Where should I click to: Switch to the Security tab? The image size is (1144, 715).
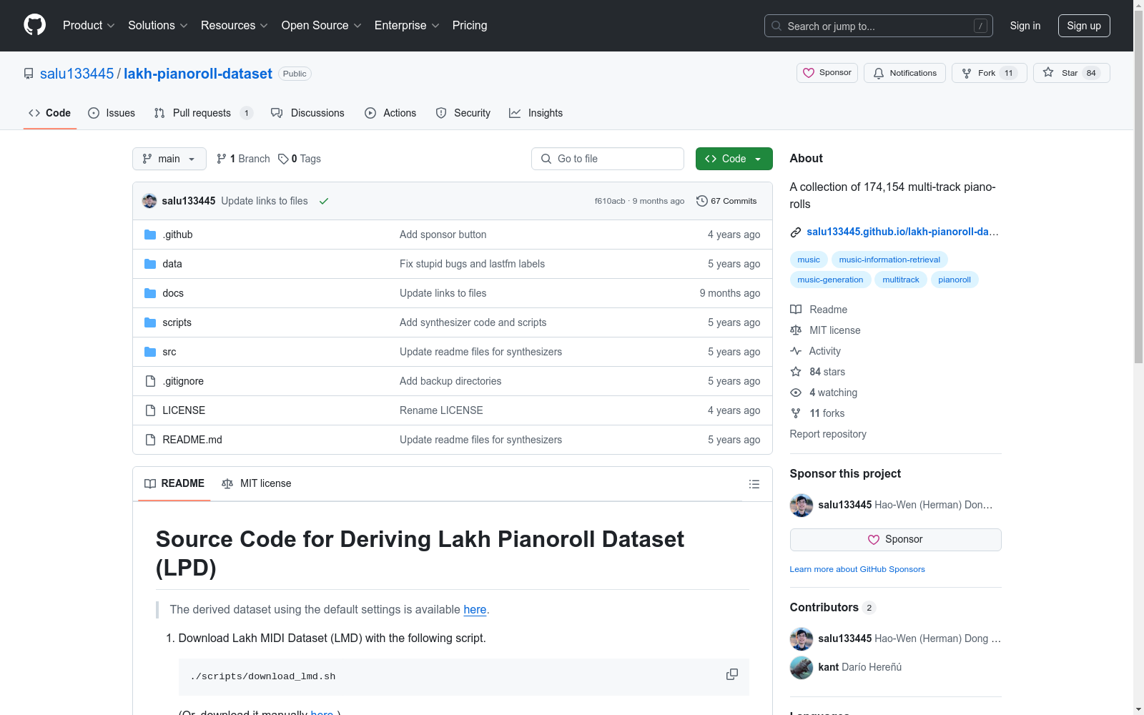click(463, 113)
